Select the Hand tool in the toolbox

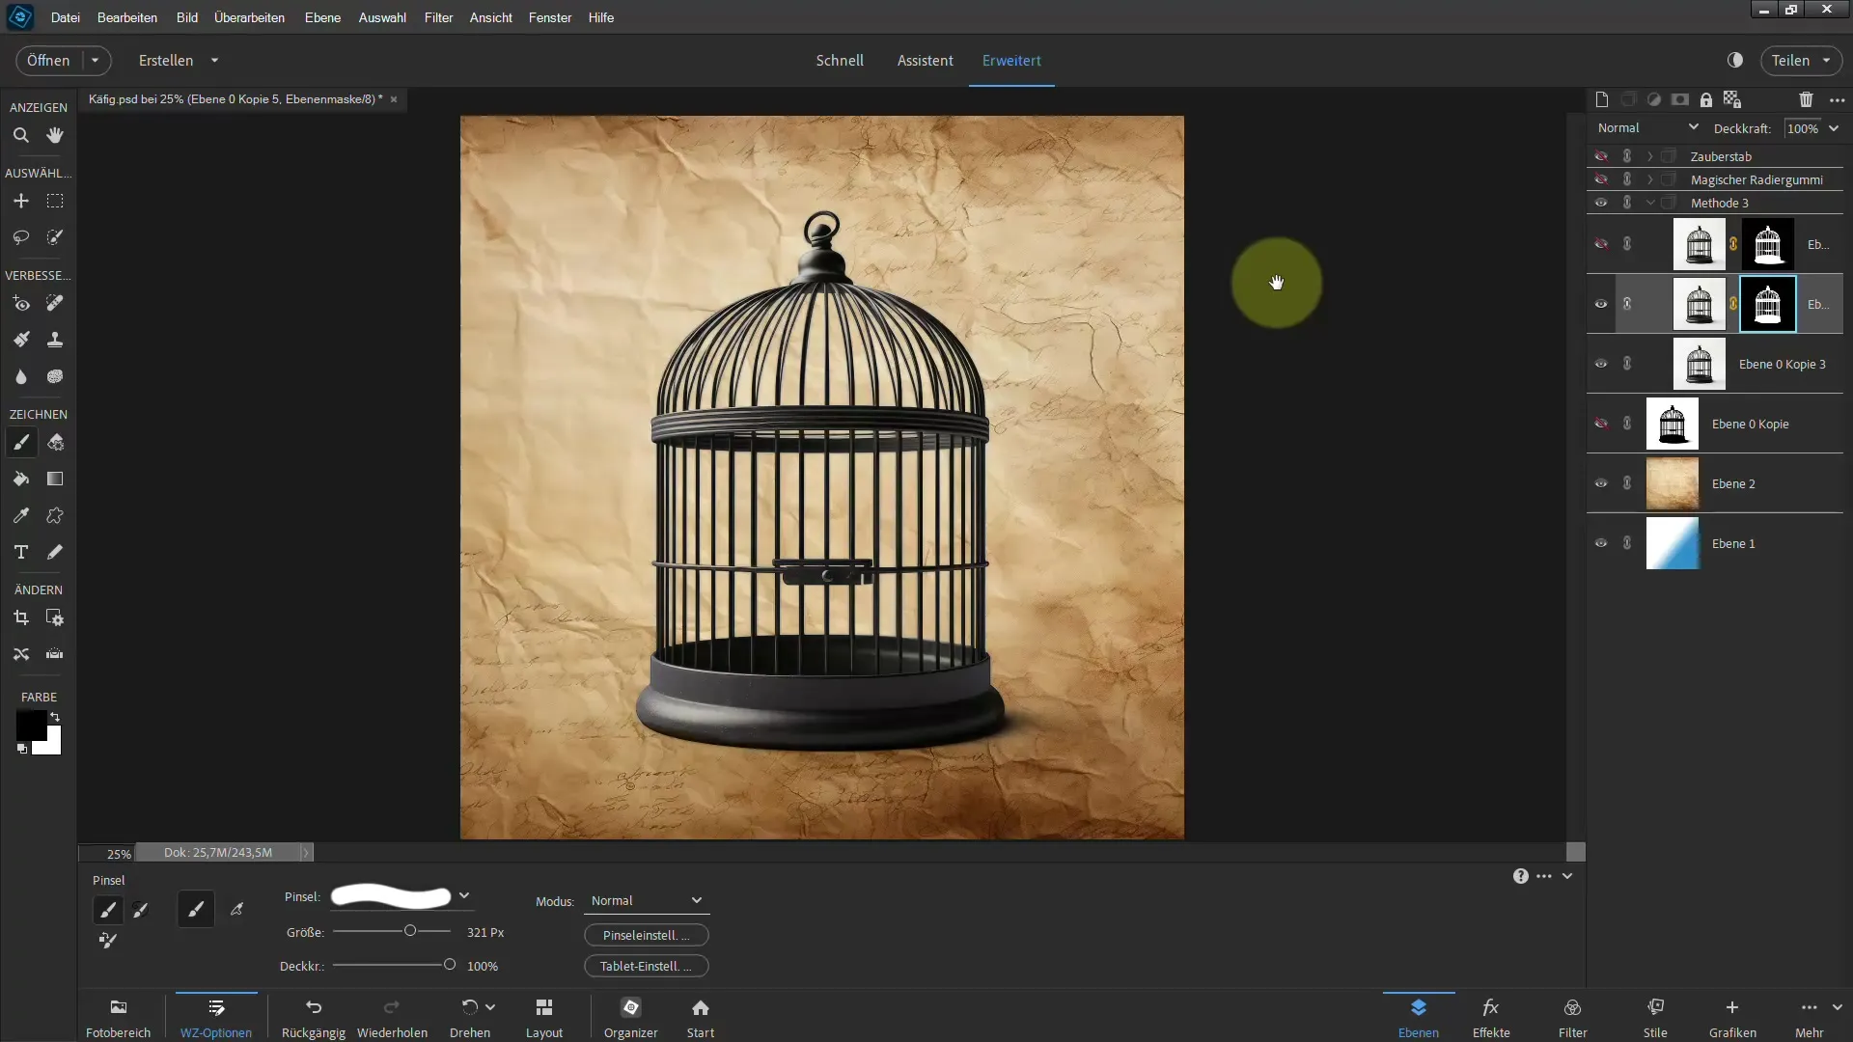click(x=55, y=135)
